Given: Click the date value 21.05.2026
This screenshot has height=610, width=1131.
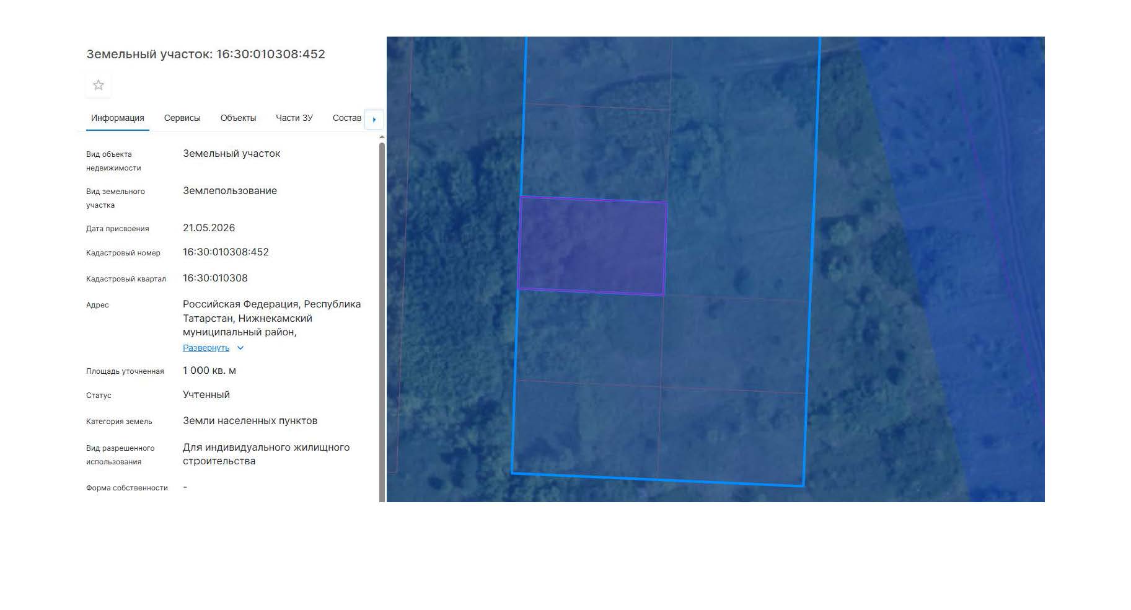Looking at the screenshot, I should point(209,228).
